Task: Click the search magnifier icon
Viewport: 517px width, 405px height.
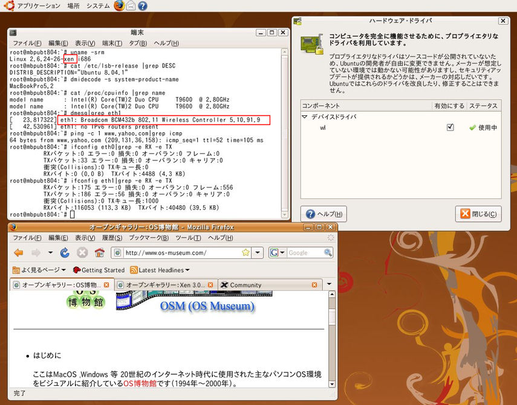Action: click(x=328, y=253)
